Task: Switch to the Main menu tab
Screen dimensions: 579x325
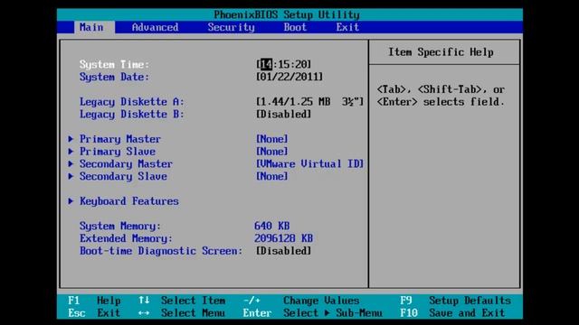Action: pyautogui.click(x=91, y=27)
